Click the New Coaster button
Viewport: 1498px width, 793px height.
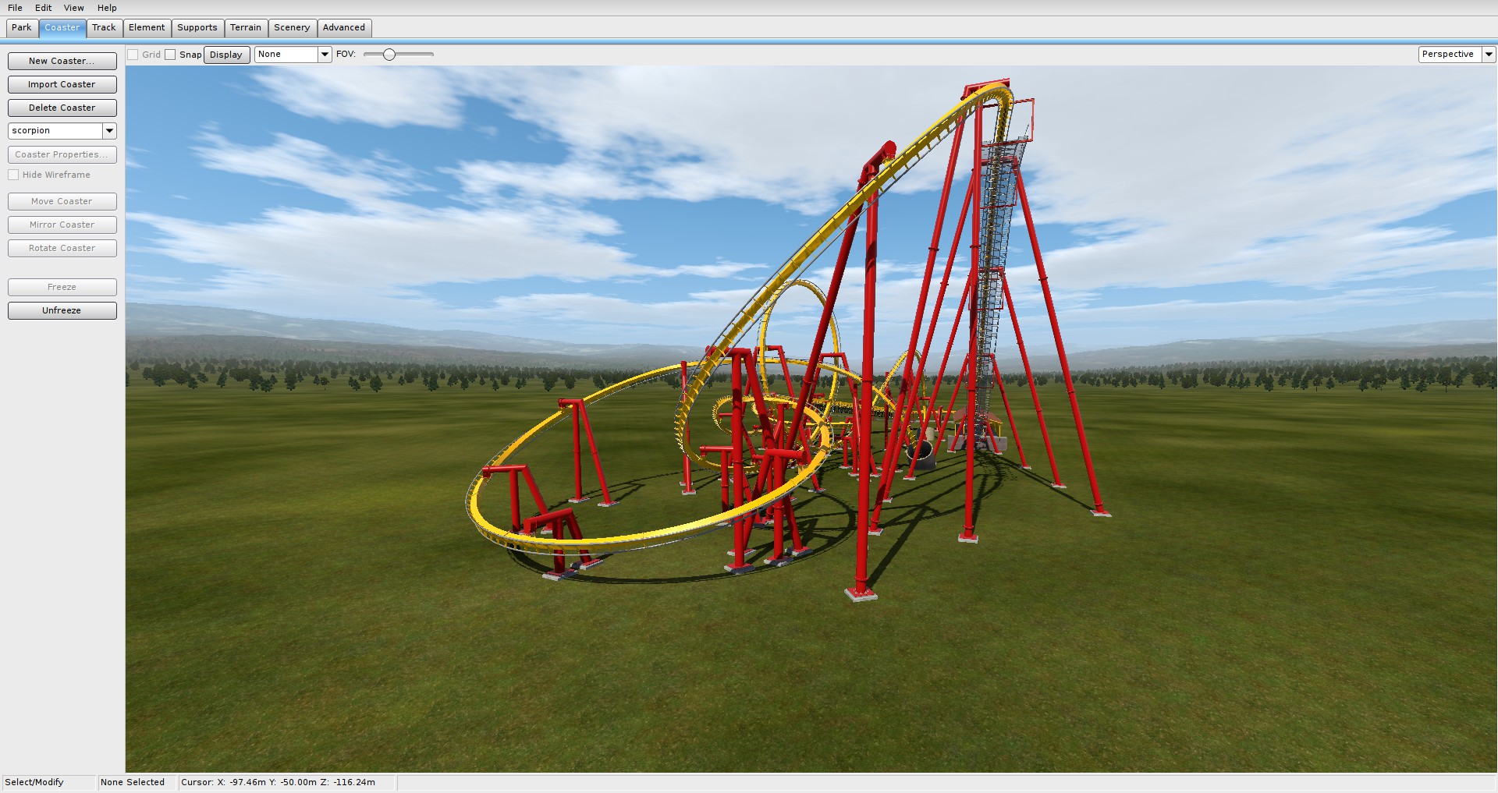(x=62, y=61)
